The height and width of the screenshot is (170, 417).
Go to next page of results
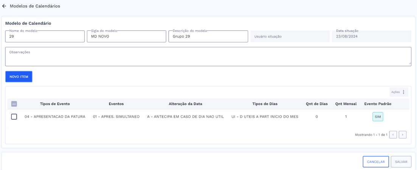pyautogui.click(x=403, y=135)
